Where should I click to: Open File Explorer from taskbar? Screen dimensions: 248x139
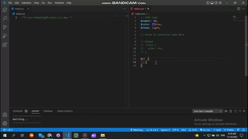click(103, 136)
